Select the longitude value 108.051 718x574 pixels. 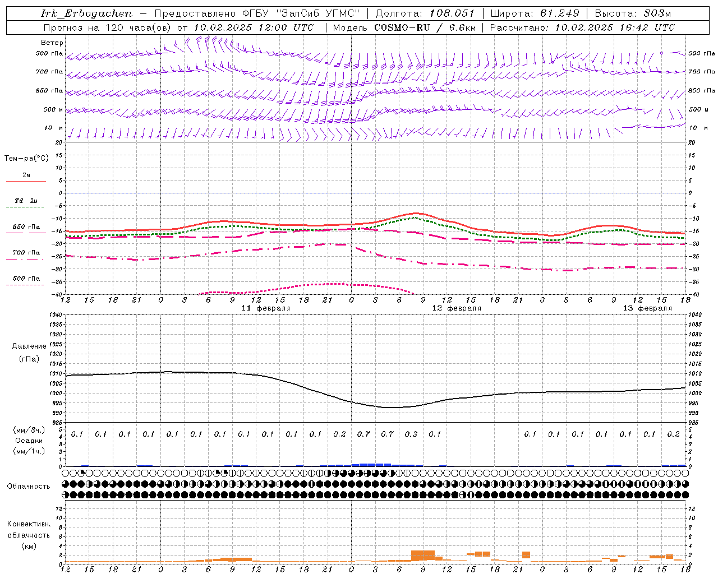452,13
